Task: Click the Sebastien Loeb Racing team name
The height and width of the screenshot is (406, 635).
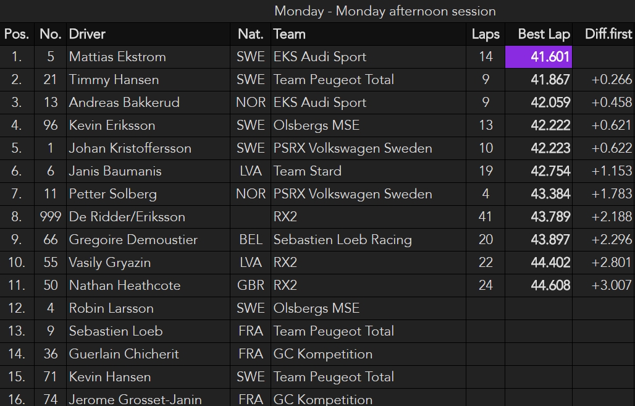Action: [x=342, y=240]
